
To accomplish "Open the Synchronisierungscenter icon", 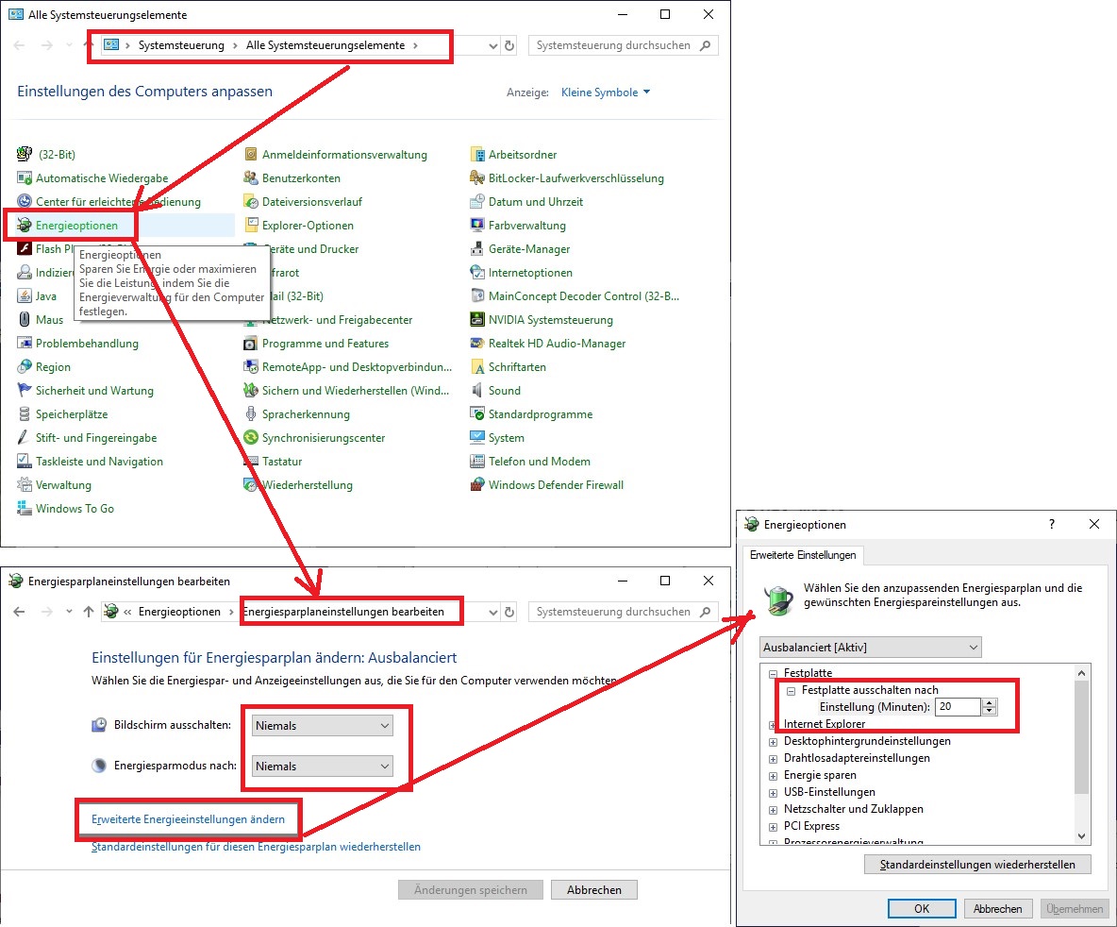I will pos(251,437).
